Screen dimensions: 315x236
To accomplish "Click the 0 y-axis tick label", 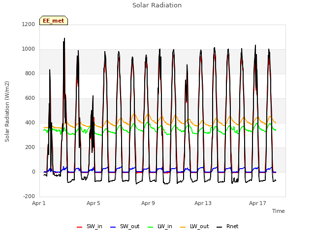I will click(x=33, y=172).
